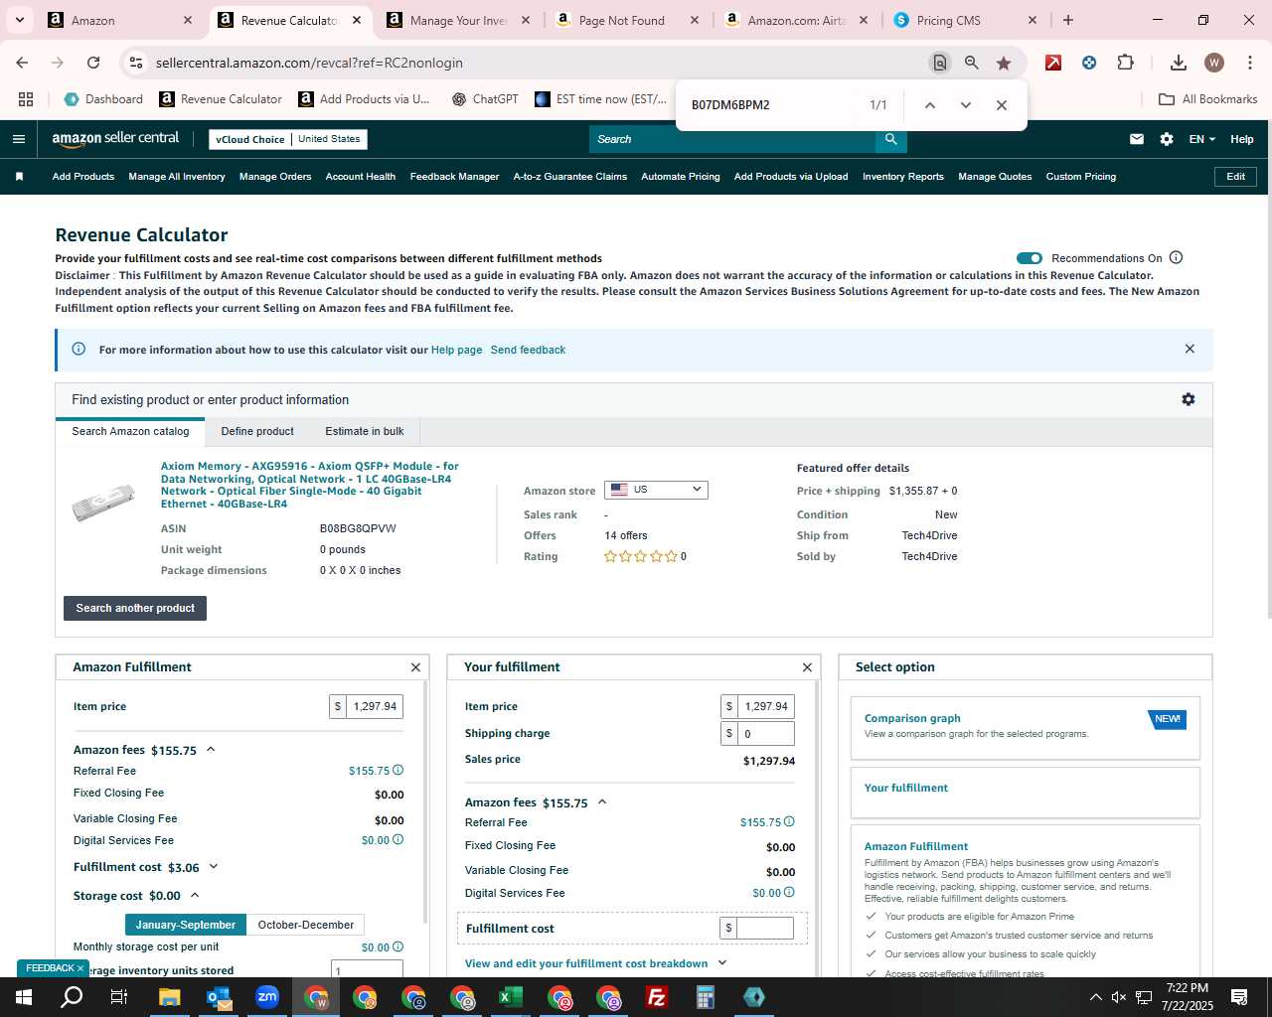The height and width of the screenshot is (1017, 1272).
Task: Click the info icon beside Monthly storage cost
Action: tap(398, 946)
